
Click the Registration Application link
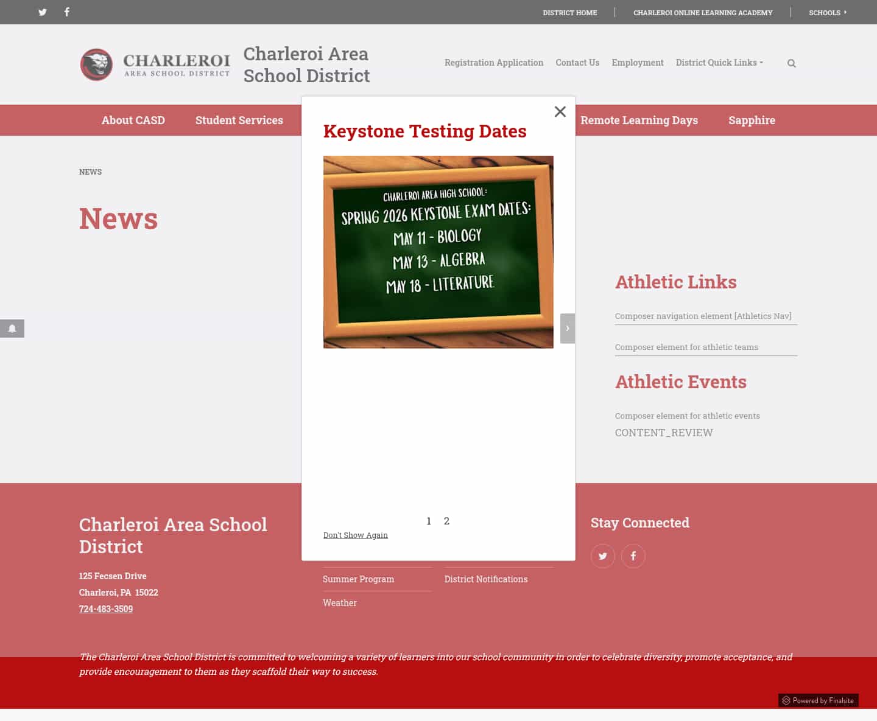[x=494, y=63]
